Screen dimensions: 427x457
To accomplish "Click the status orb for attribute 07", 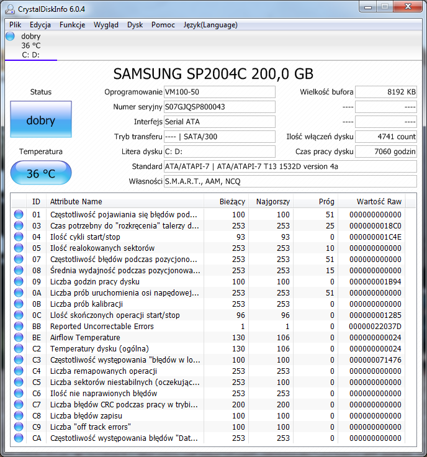I will 19,259.
